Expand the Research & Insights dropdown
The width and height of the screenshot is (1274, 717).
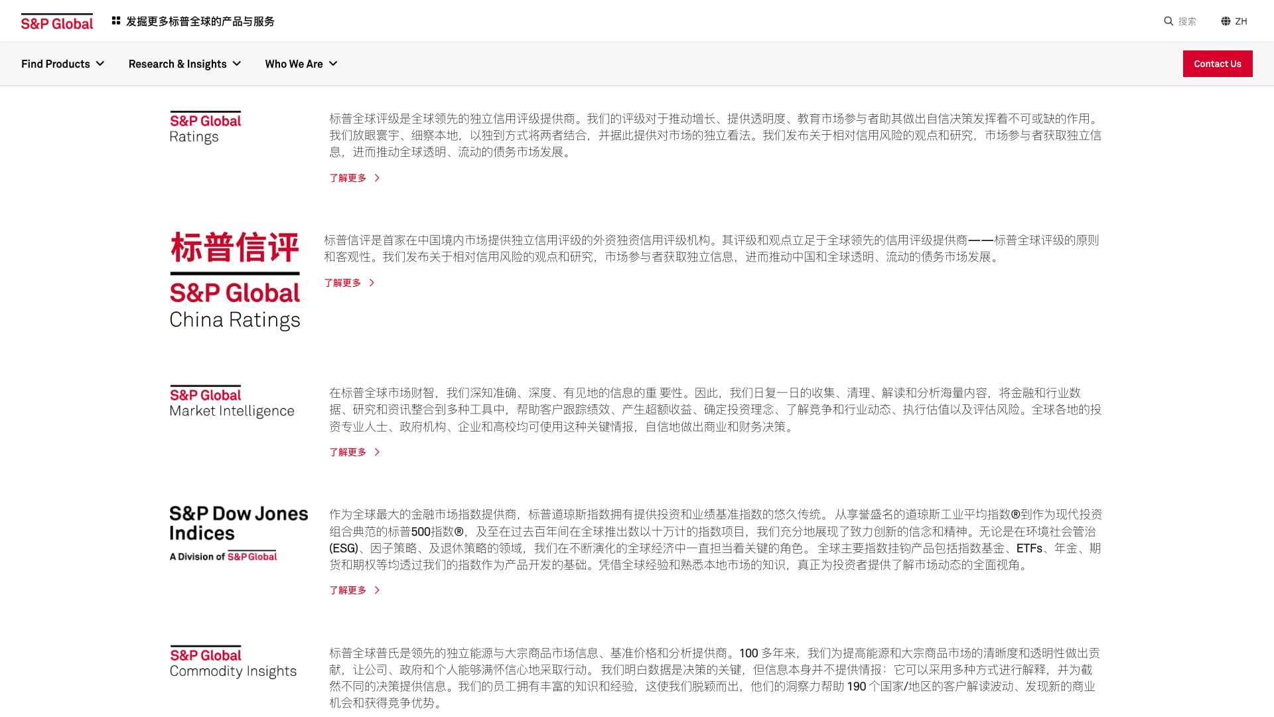pos(184,64)
